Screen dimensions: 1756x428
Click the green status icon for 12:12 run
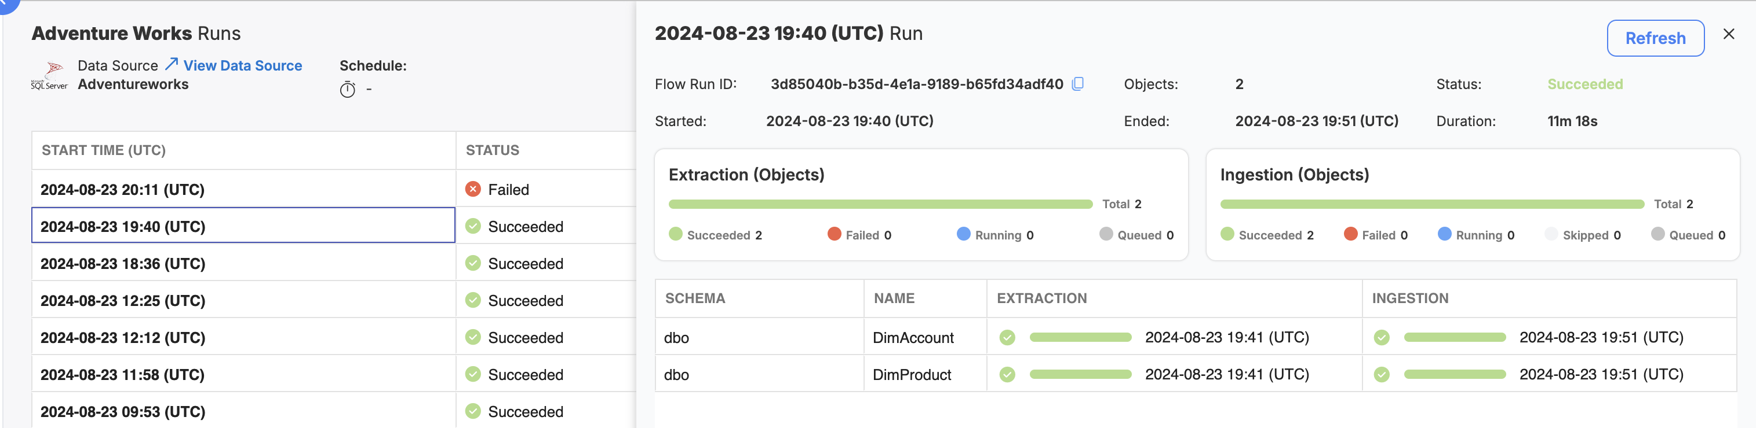[473, 338]
